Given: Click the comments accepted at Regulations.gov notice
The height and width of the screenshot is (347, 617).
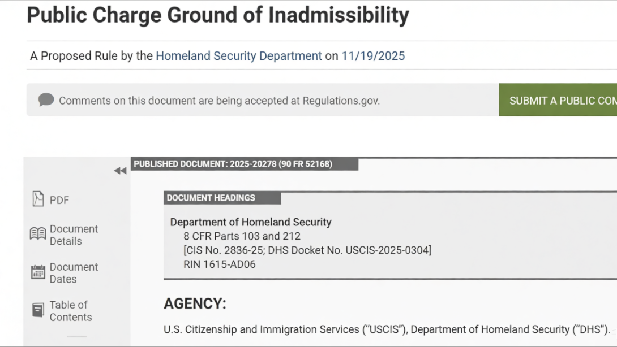Looking at the screenshot, I should tap(219, 101).
